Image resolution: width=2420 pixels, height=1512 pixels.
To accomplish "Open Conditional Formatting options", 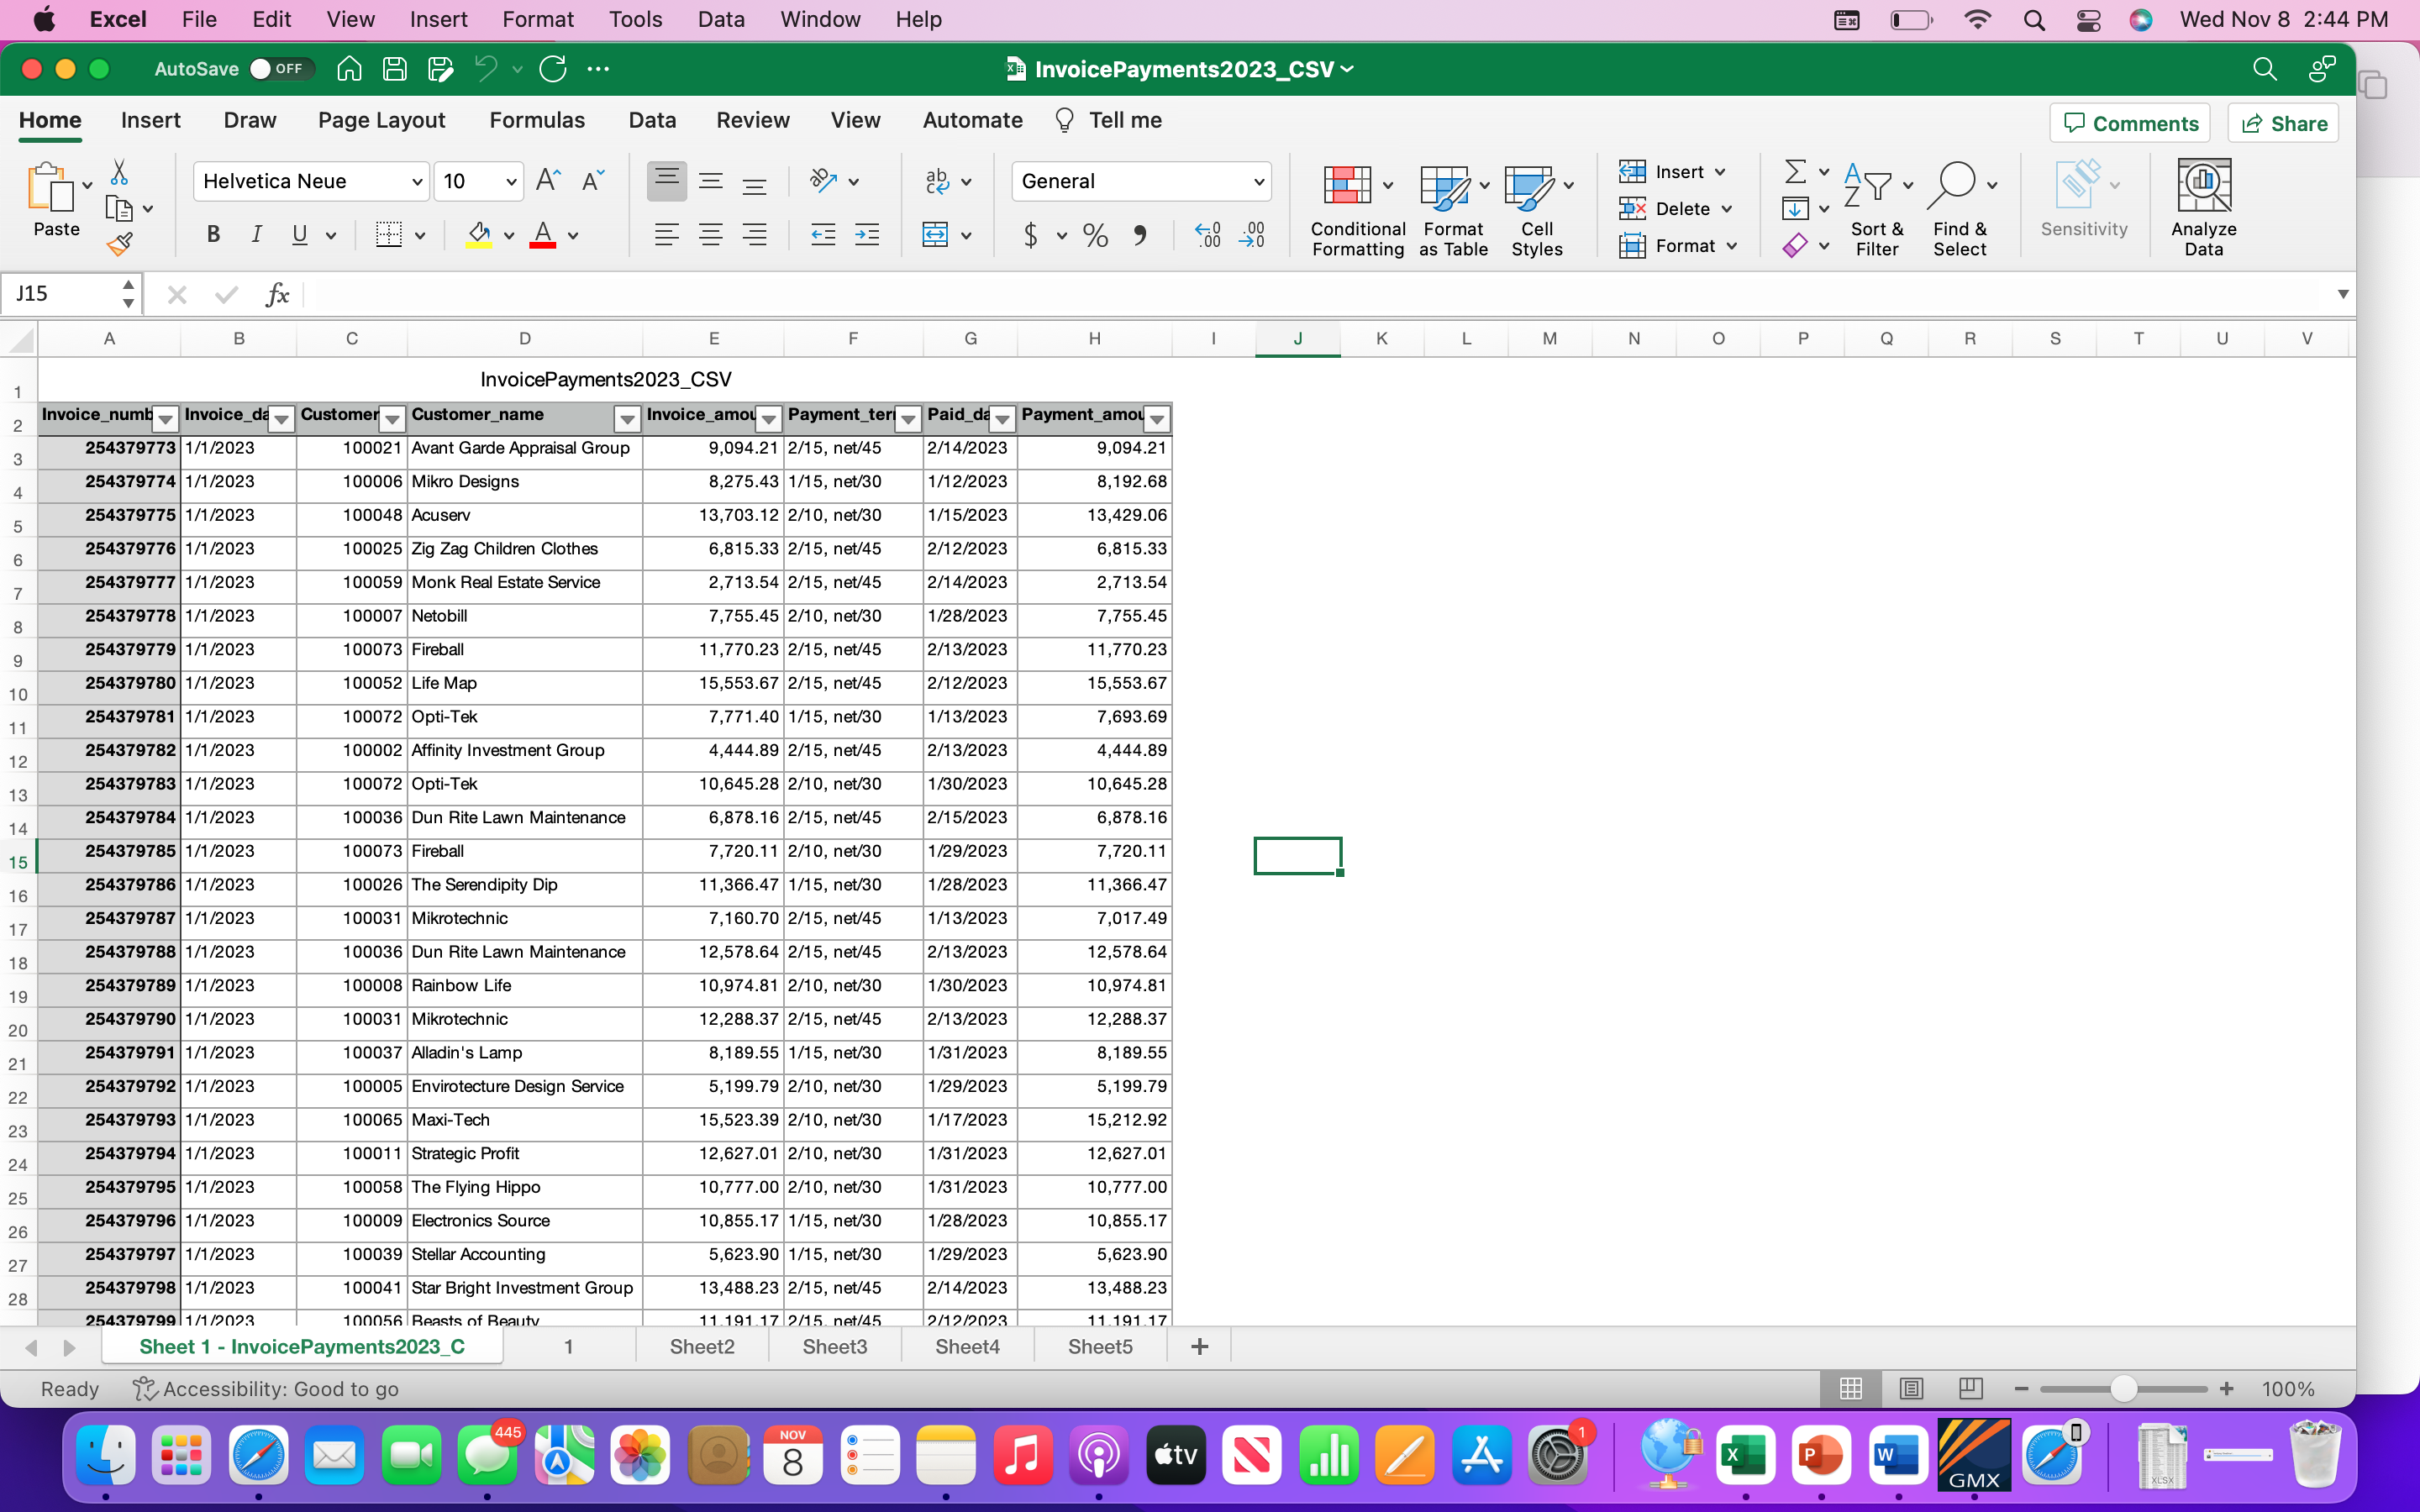I will point(1355,210).
